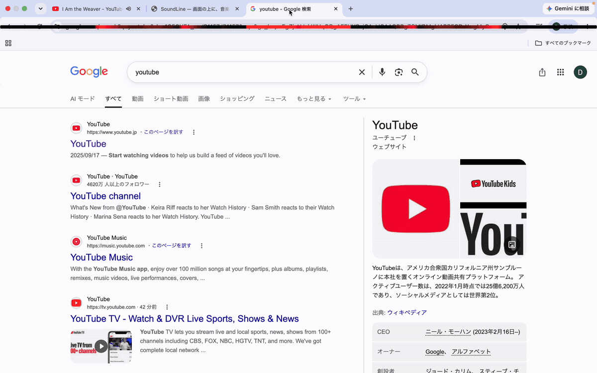
Task: Open the YouTube TV result title
Action: tap(185, 319)
